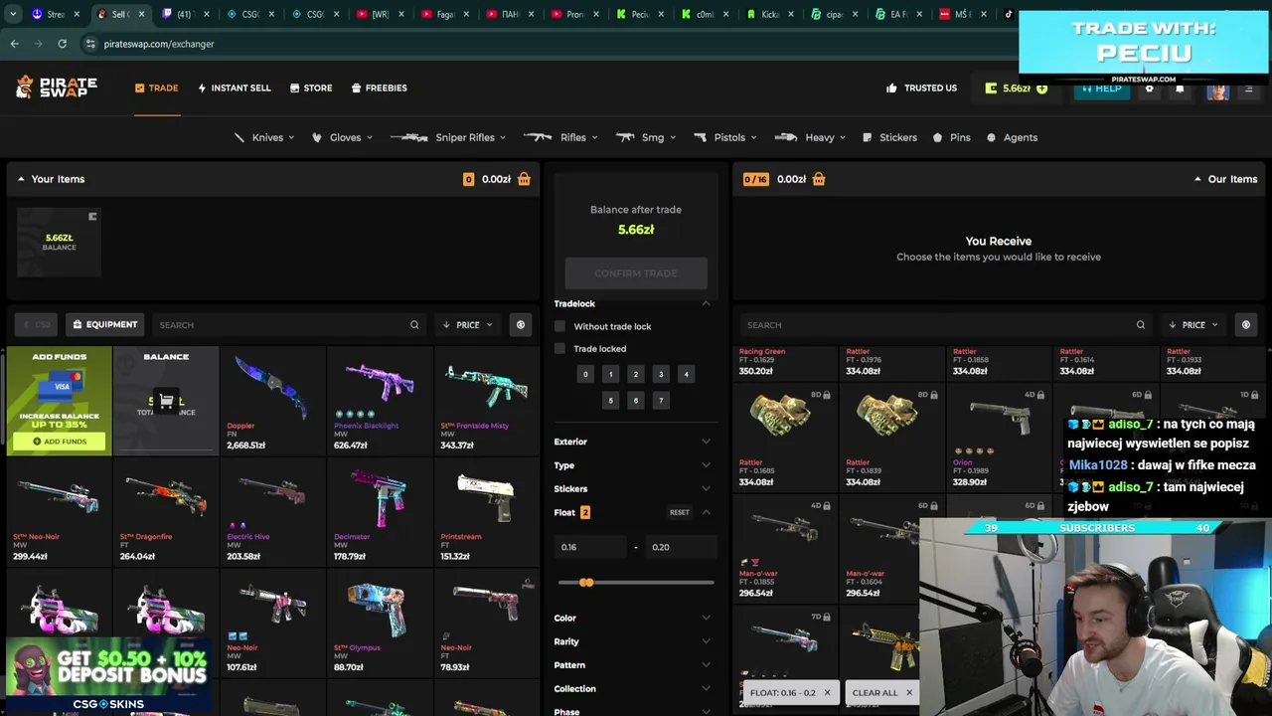
Task: Click refresh icon in Our Items panel
Action: point(1245,325)
